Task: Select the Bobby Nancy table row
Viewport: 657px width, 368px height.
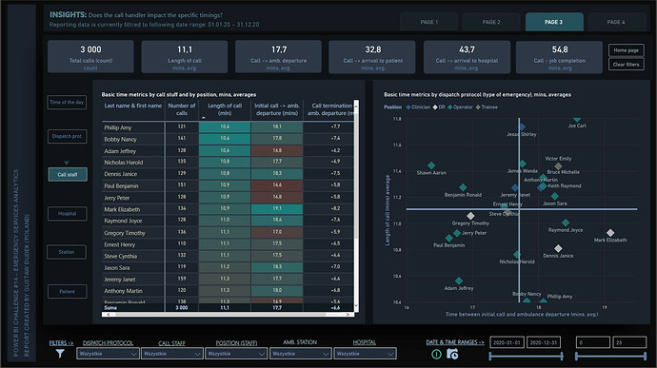Action: pyautogui.click(x=228, y=139)
